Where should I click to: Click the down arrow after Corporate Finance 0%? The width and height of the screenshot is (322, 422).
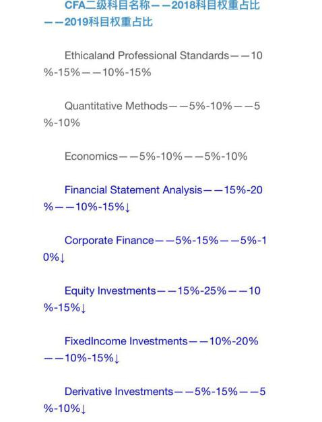click(62, 258)
